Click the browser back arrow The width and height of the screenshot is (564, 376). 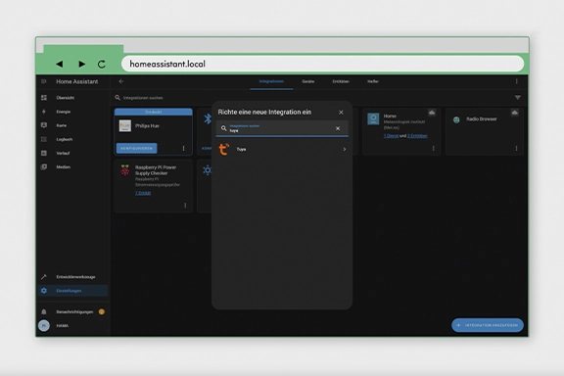pos(60,64)
